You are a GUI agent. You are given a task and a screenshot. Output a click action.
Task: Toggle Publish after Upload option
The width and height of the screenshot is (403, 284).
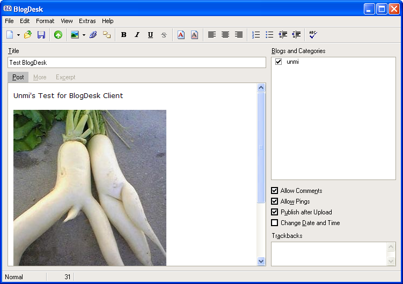click(275, 212)
